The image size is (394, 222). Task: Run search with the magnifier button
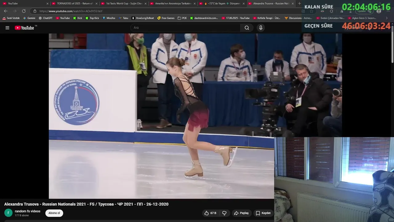[x=247, y=28]
